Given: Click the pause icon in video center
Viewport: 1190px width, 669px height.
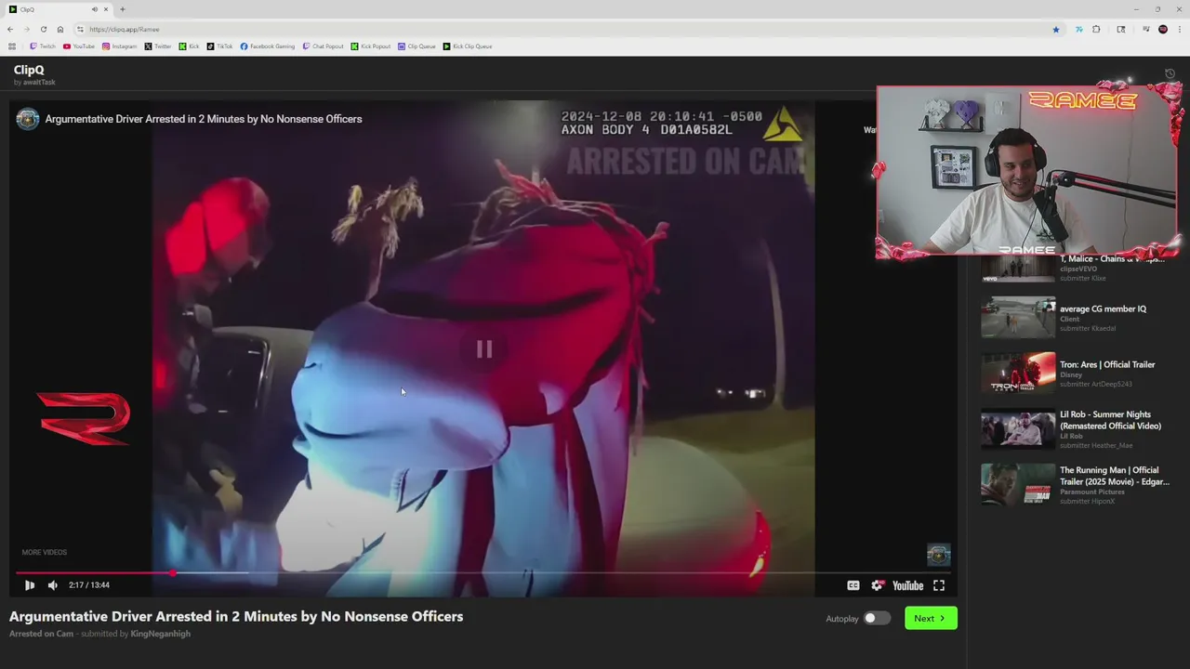Looking at the screenshot, I should click(483, 348).
